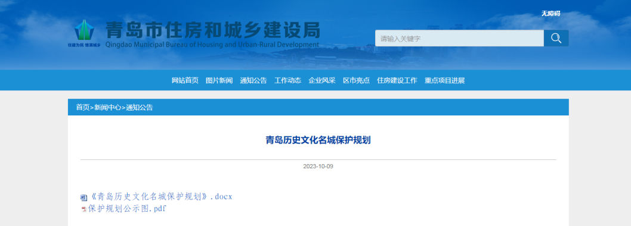Click 首页 in the breadcrumb
The height and width of the screenshot is (226, 631).
[82, 107]
